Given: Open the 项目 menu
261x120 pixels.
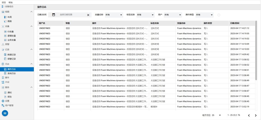Looking at the screenshot, I should (4, 2).
